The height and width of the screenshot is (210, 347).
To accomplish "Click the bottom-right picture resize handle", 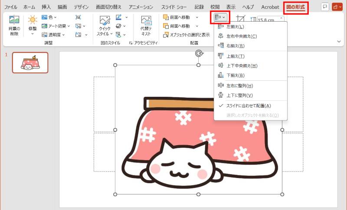I will coord(282,194).
